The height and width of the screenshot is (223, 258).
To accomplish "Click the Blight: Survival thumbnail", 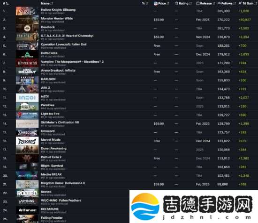I will coord(27,167).
